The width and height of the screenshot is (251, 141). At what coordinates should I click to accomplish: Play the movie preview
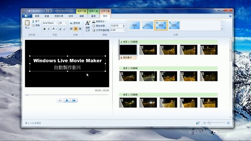(x=67, y=100)
